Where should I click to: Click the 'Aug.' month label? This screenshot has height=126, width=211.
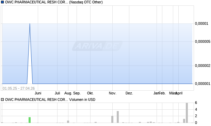(x=68, y=93)
